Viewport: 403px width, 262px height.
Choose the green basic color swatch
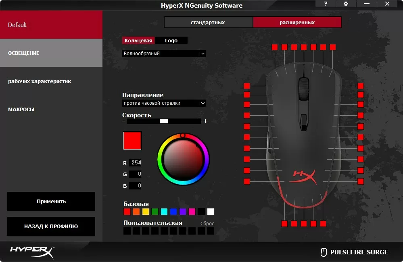click(155, 211)
